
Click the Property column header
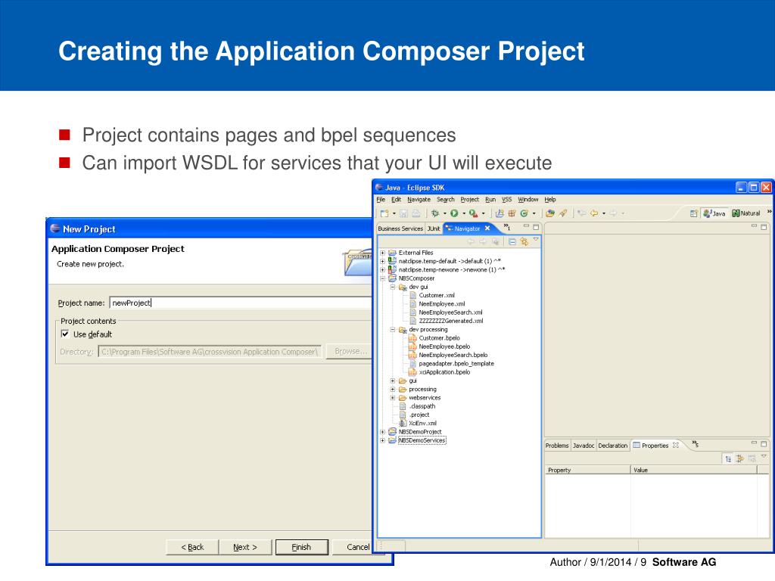pos(587,470)
